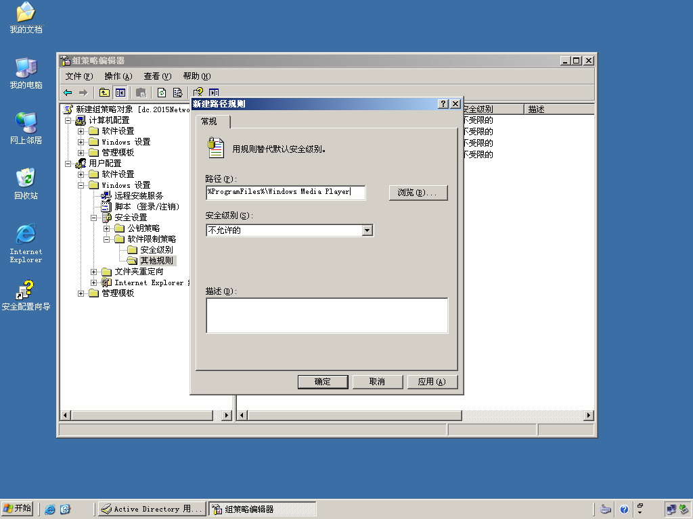Click into the 路径 path input field
The width and height of the screenshot is (693, 519).
point(286,192)
